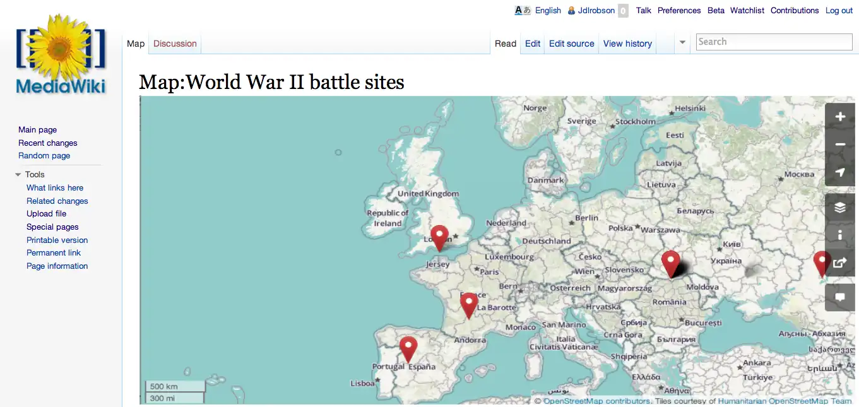Viewport: 859px width, 407px height.
Task: Zoom out on the map
Action: pos(839,145)
